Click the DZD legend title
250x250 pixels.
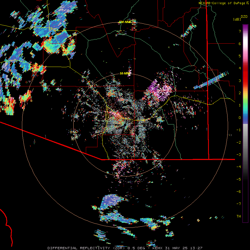[x=244, y=17]
